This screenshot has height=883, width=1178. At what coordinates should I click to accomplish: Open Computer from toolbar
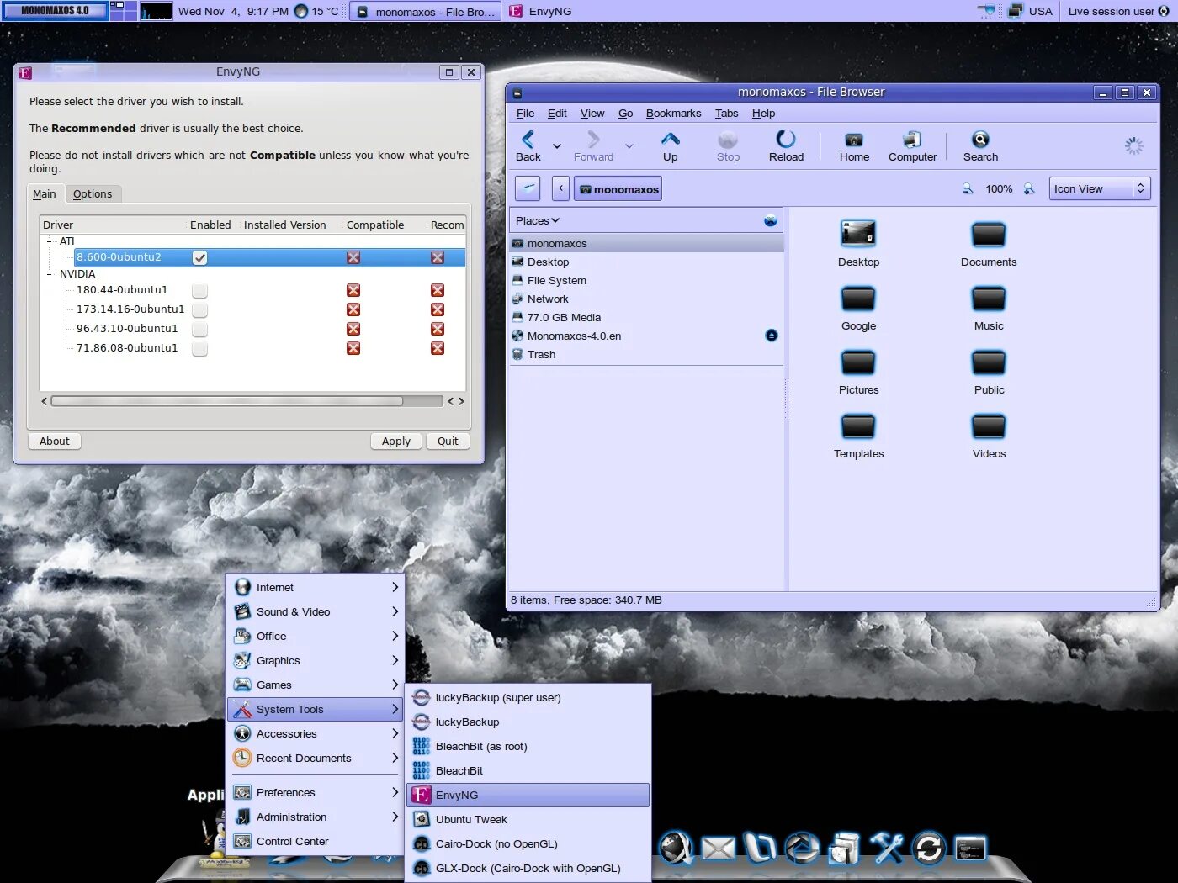coord(912,145)
